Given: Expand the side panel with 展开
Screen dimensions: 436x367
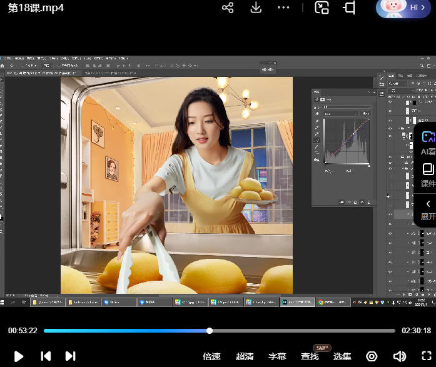Looking at the screenshot, I should [x=428, y=209].
